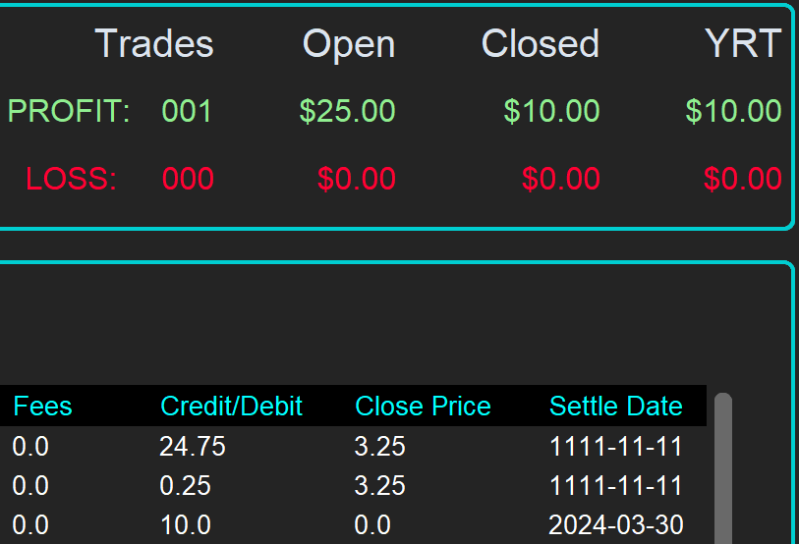Viewport: 799px width, 544px height.
Task: Select the 24.75 Credit/Debit cell
Action: (x=193, y=447)
